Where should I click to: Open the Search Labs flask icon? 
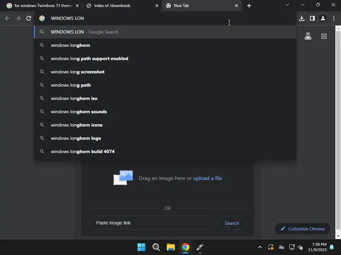pos(308,36)
